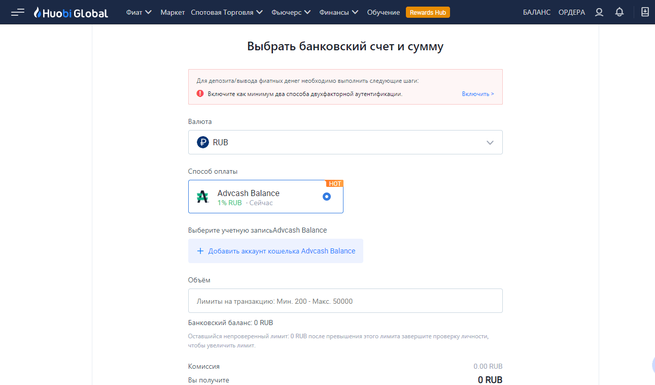The height and width of the screenshot is (385, 655).
Task: Click the Rewards Hub button
Action: click(x=428, y=12)
